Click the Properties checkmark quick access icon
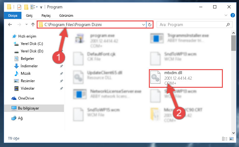239x147 pixels. pos(19,7)
